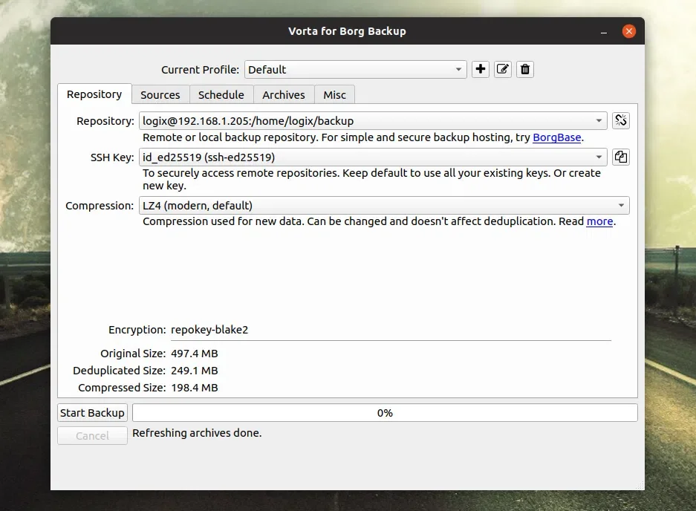Click the backup progress bar at 0%
Image resolution: width=696 pixels, height=511 pixels.
pos(384,413)
